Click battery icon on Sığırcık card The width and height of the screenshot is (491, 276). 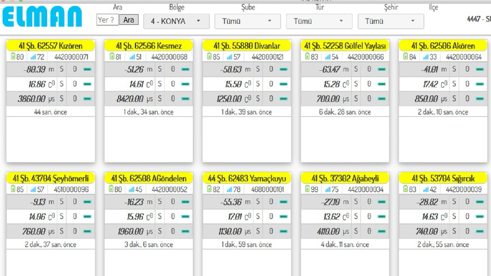pos(405,189)
